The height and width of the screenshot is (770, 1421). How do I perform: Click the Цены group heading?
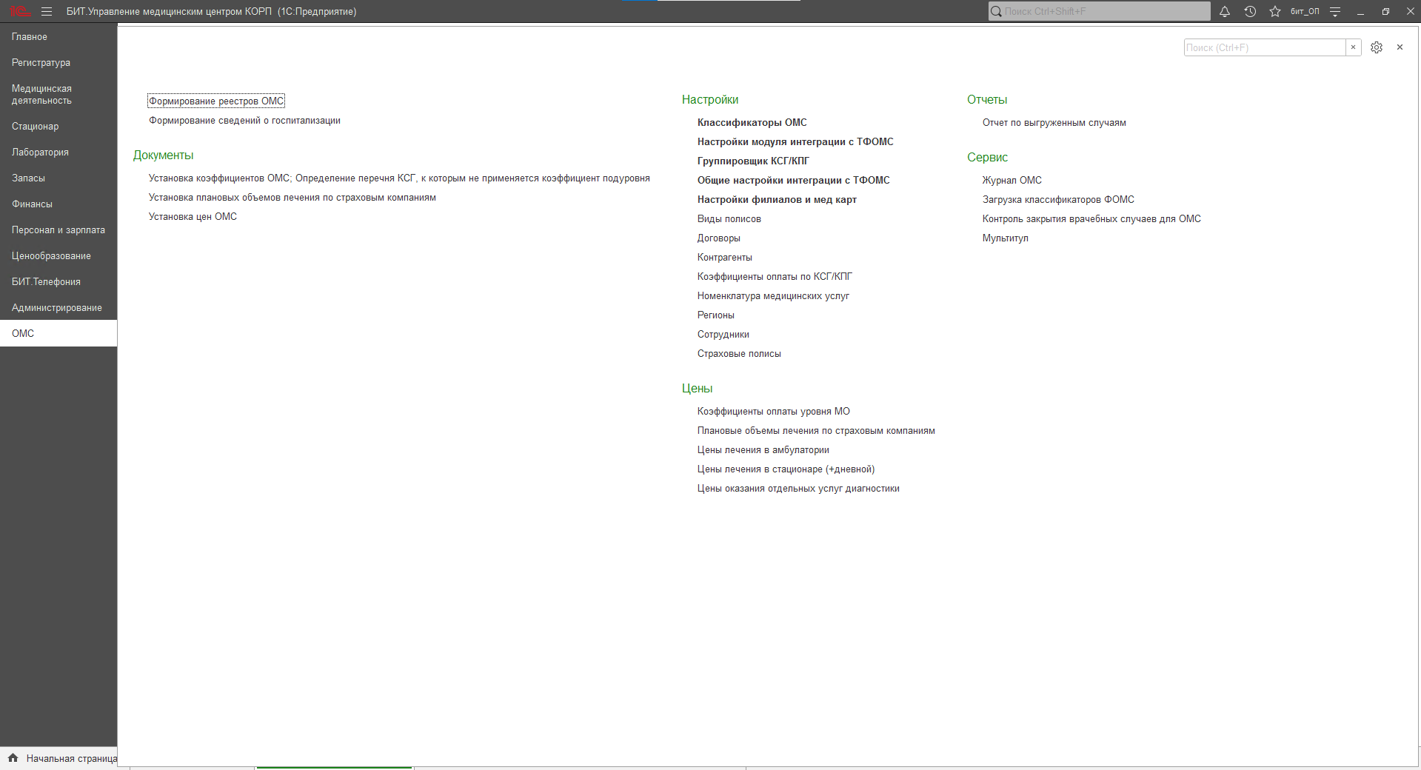(697, 388)
